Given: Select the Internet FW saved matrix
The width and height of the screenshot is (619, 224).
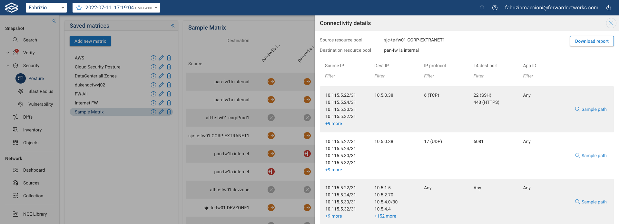Looking at the screenshot, I should click(x=86, y=103).
